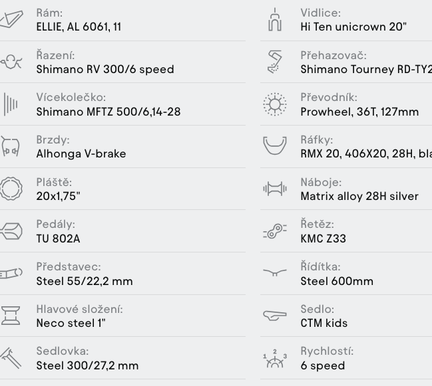Click the pedal icon beside Pedály
432x386 pixels.
(x=11, y=231)
